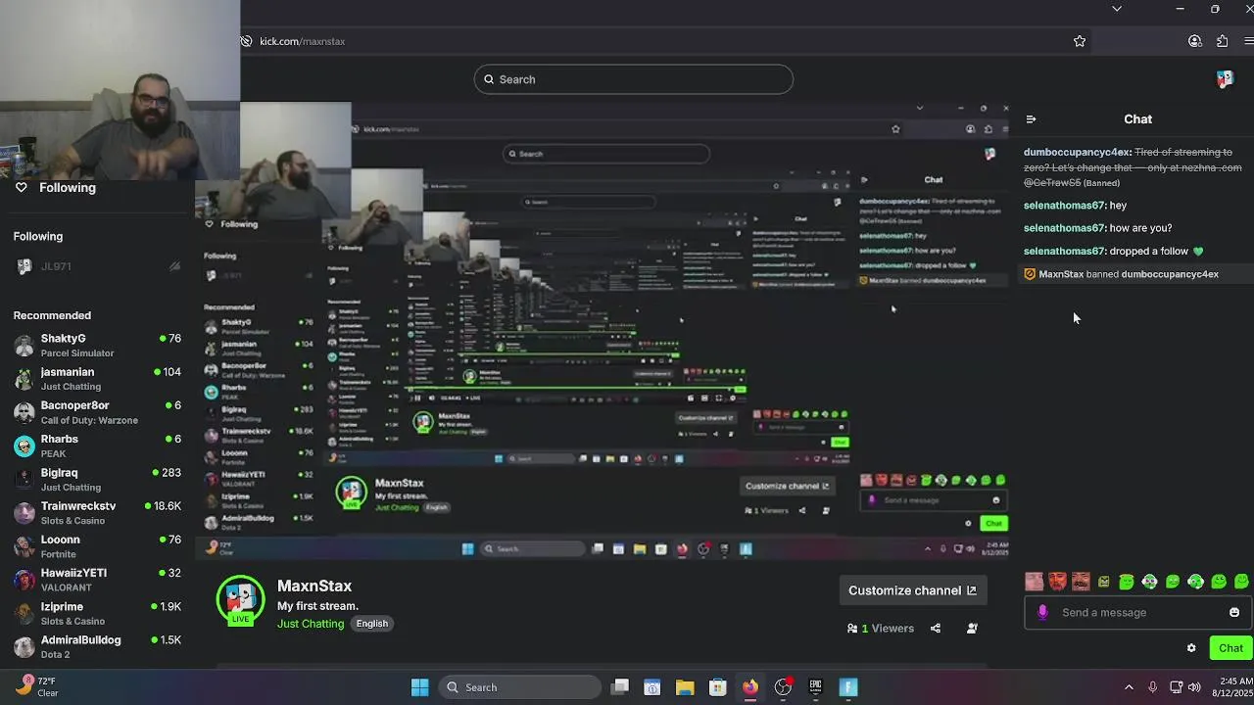Open the Firefox account profile icon
The image size is (1254, 705).
coord(1195,41)
